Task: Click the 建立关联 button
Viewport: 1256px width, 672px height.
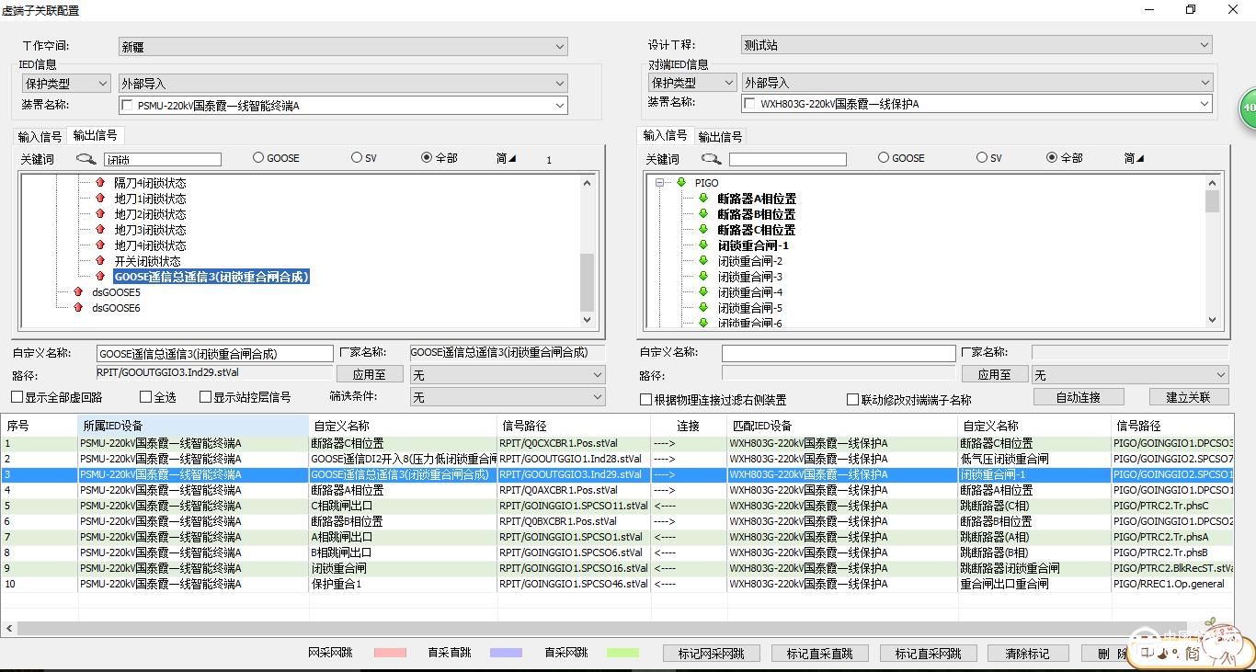Action: pos(1188,397)
